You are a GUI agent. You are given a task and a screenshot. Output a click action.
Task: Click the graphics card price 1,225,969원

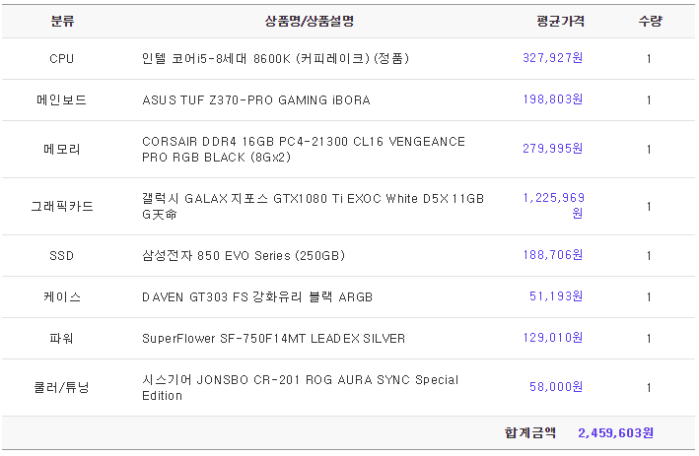click(553, 205)
